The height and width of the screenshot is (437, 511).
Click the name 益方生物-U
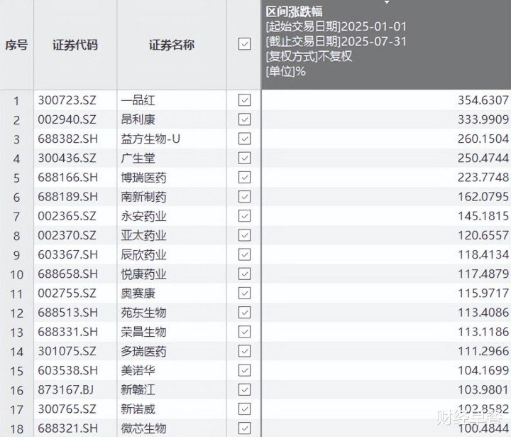click(150, 139)
